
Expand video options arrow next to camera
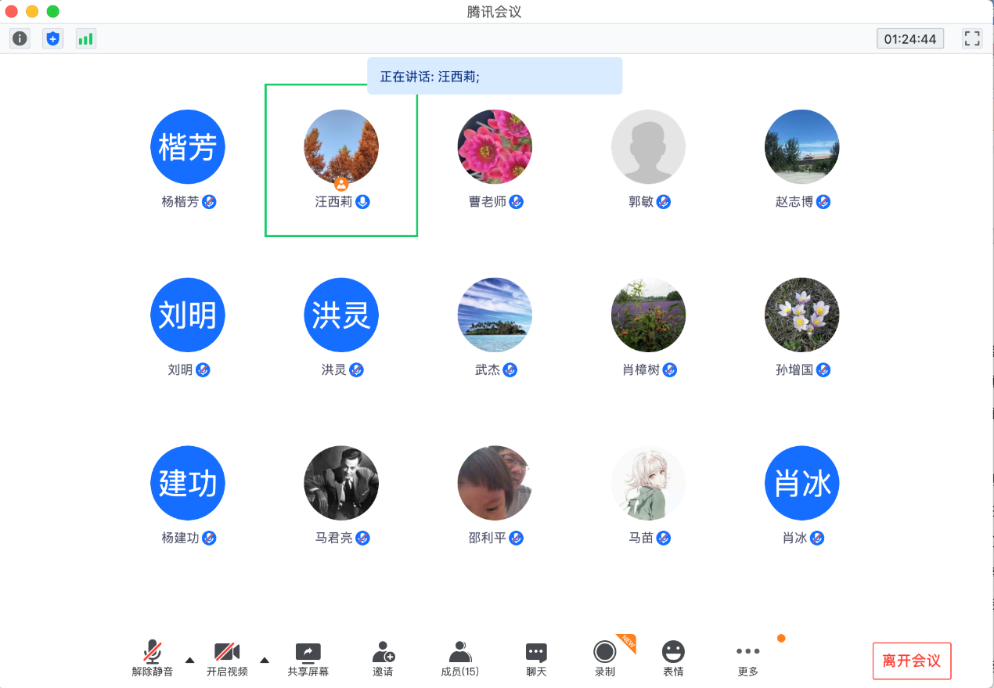pyautogui.click(x=265, y=660)
